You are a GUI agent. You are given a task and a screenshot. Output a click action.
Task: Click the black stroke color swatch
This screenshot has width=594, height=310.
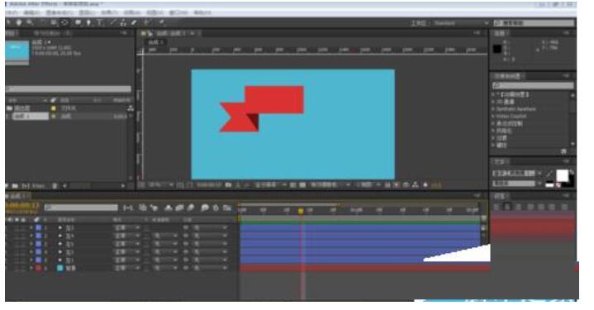coord(570,184)
